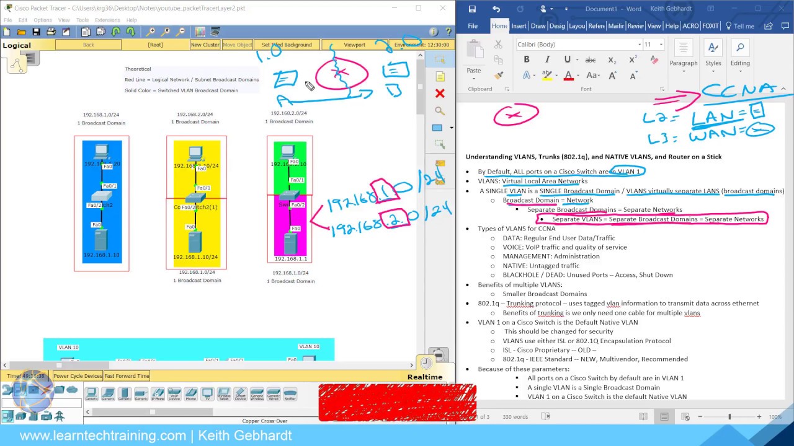Viewport: 794px width, 446px height.
Task: Open Draw tab in Word
Action: click(x=538, y=26)
